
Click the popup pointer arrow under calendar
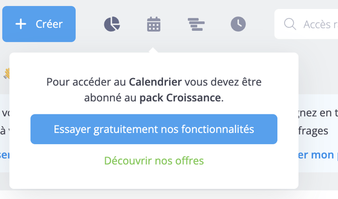pyautogui.click(x=153, y=50)
